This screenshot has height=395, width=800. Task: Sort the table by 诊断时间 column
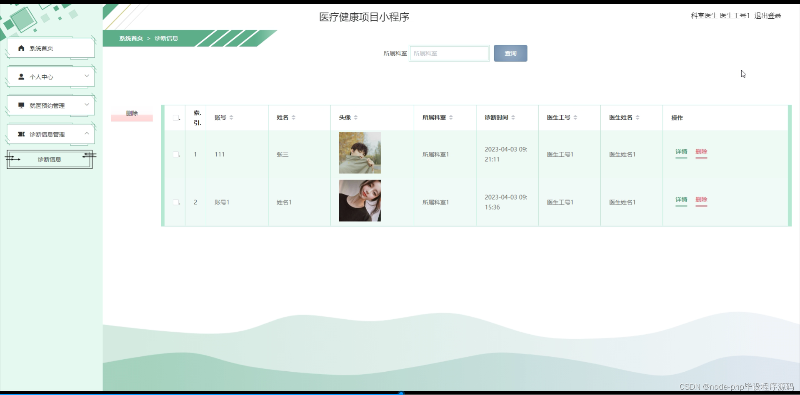pos(513,117)
